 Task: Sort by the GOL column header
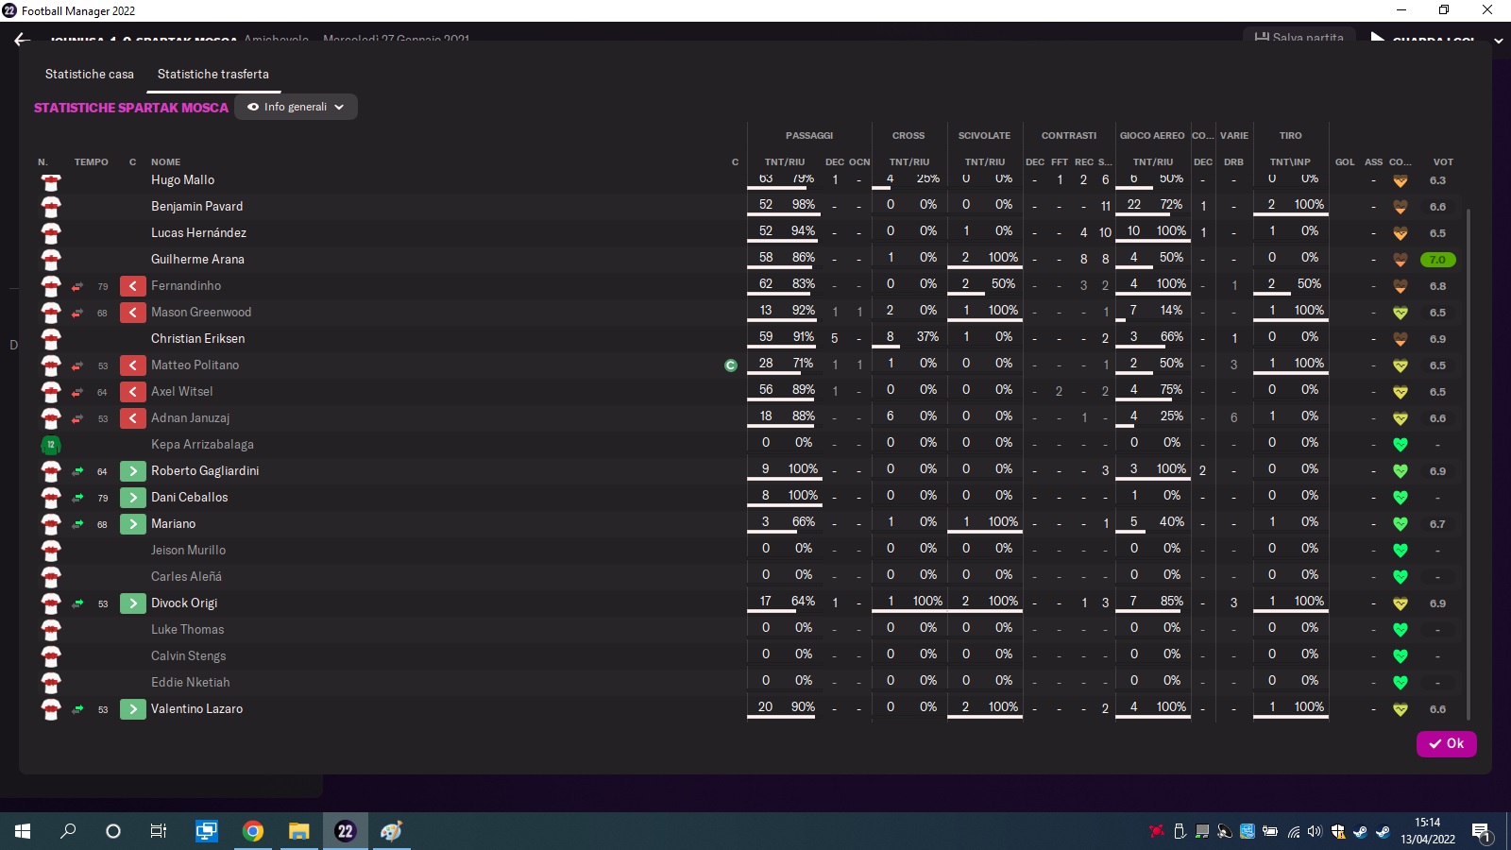point(1345,162)
